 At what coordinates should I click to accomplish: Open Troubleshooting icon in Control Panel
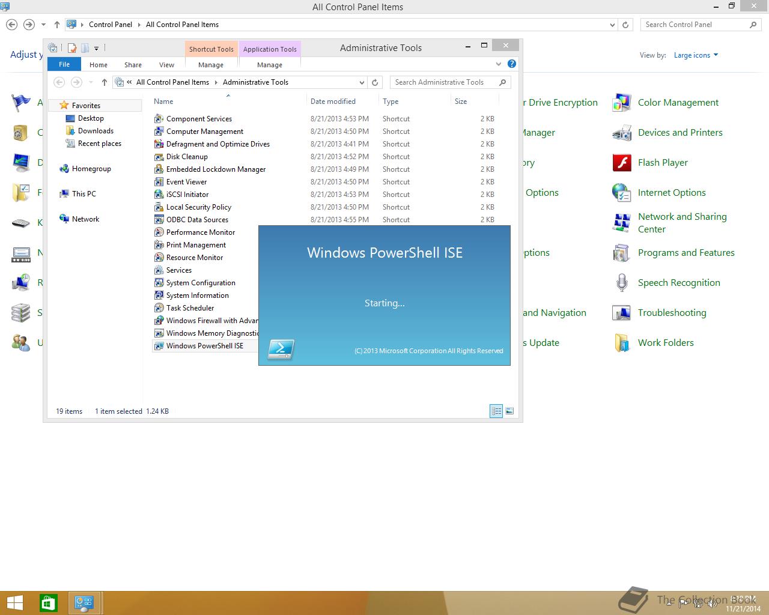click(x=621, y=313)
